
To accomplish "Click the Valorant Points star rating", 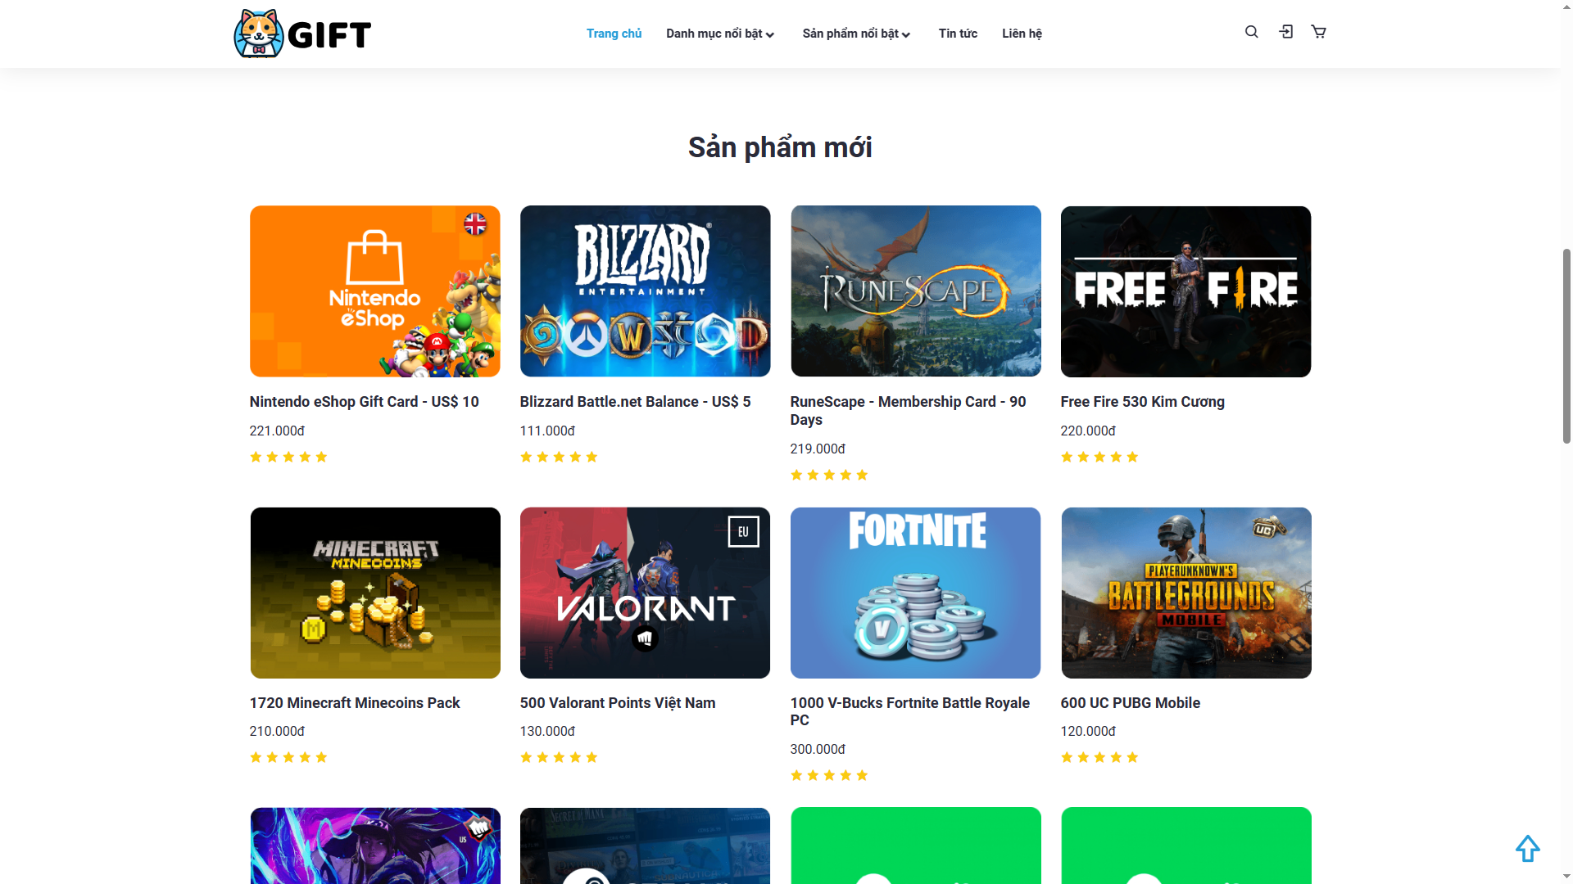I will (x=559, y=757).
